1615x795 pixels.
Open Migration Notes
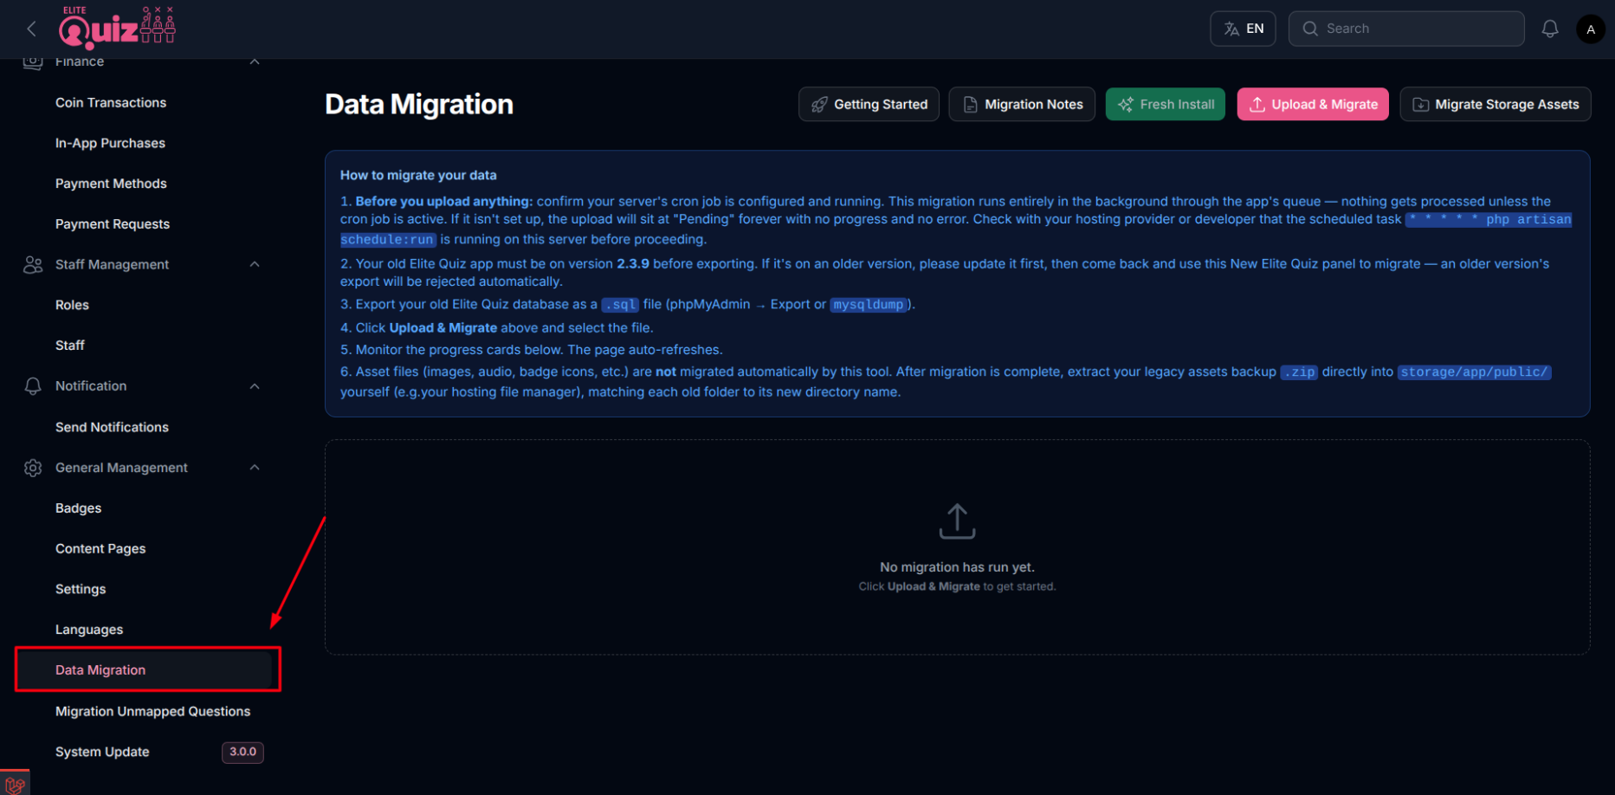1022,105
